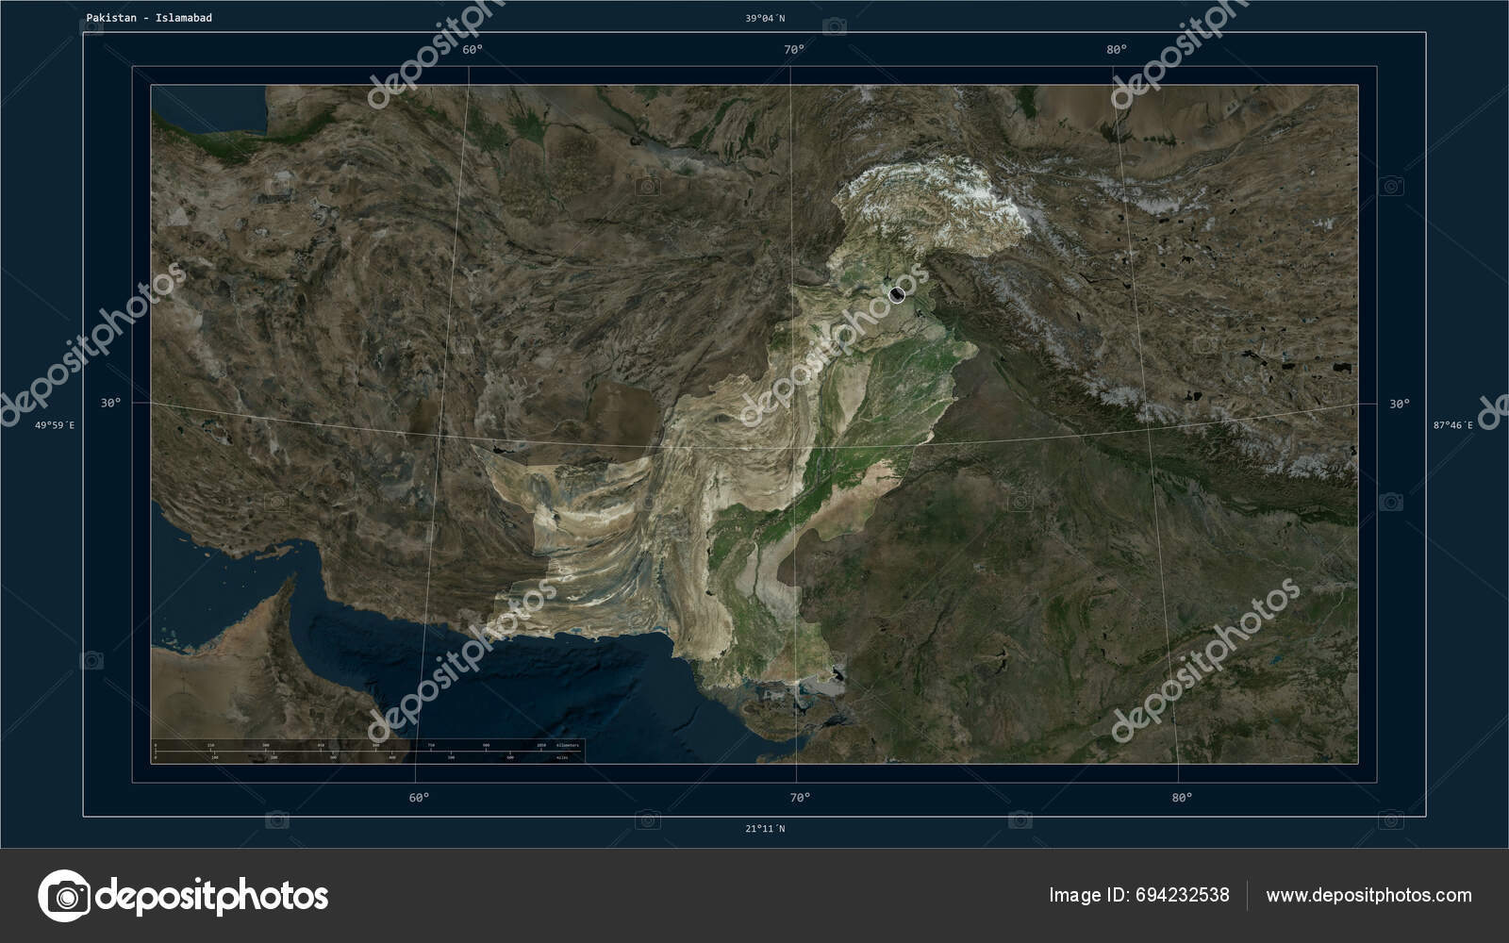Click the 21°11´N bottom coordinate label
1509x943 pixels.
[767, 830]
